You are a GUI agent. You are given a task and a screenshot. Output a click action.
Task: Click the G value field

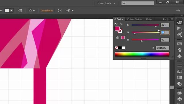(165, 32)
